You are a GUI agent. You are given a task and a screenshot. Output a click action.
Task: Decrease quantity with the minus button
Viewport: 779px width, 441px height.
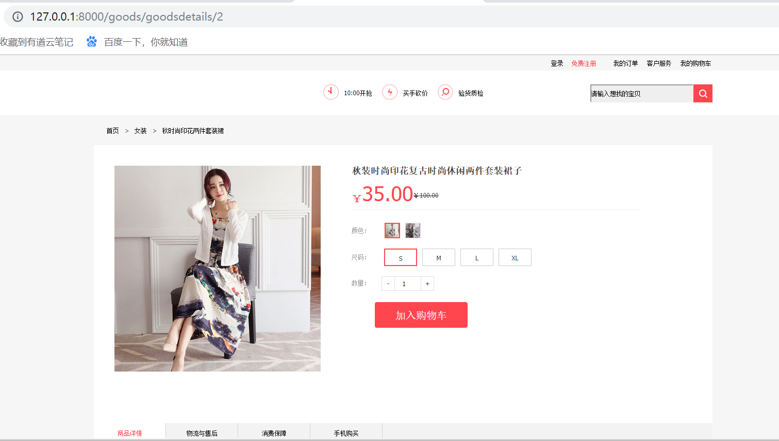tap(388, 284)
